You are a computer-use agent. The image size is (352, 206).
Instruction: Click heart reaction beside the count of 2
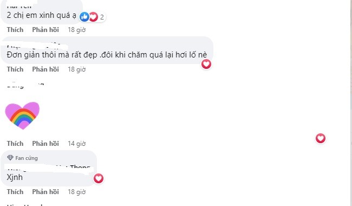coord(94,17)
